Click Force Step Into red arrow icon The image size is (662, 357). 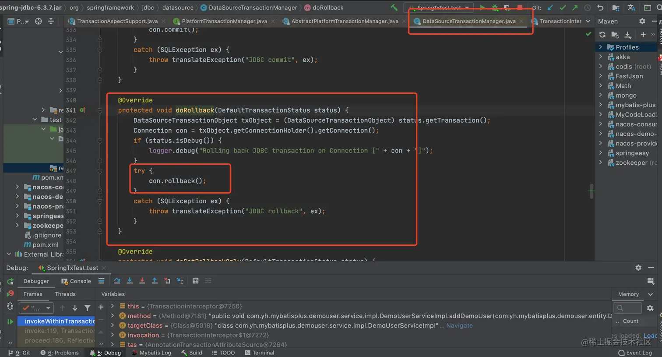pos(142,281)
